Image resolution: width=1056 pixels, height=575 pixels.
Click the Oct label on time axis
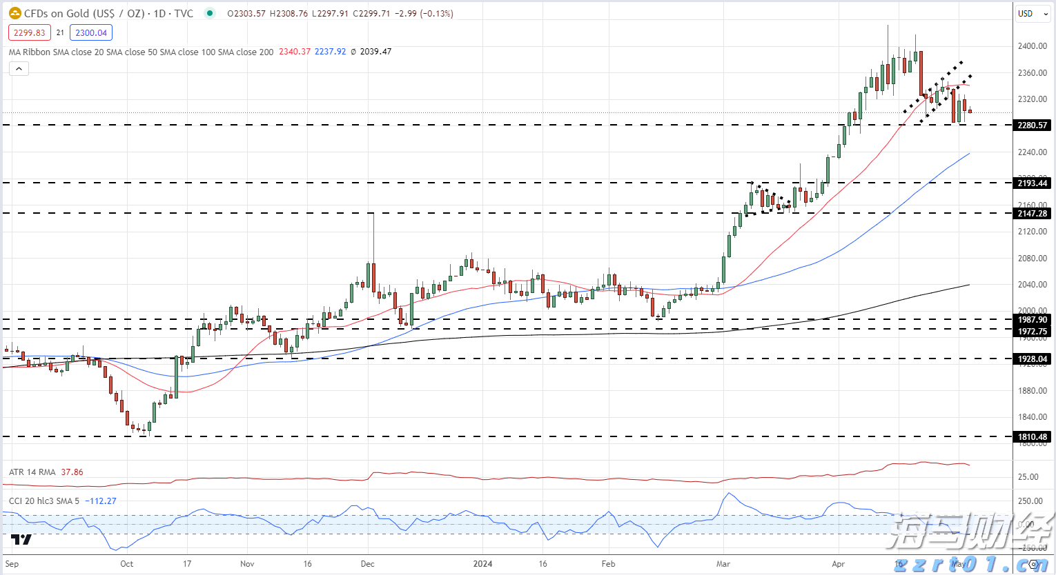126,564
